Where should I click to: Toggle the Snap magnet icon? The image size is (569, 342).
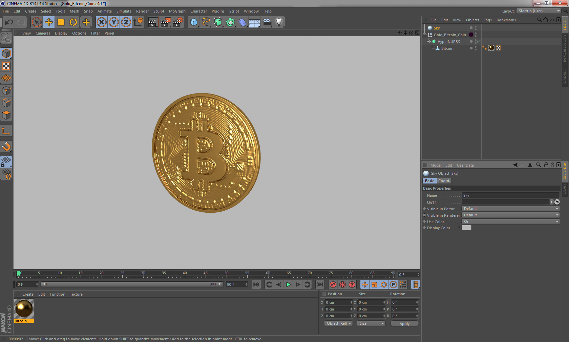pos(6,146)
